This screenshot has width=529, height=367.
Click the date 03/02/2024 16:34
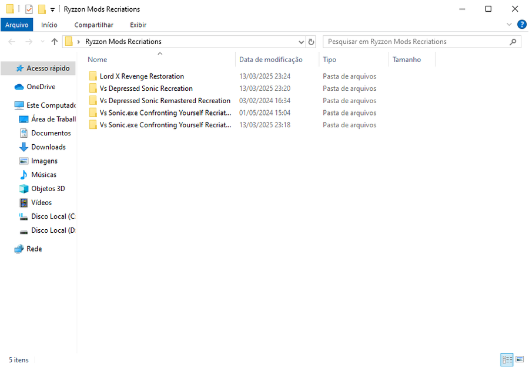tap(265, 101)
